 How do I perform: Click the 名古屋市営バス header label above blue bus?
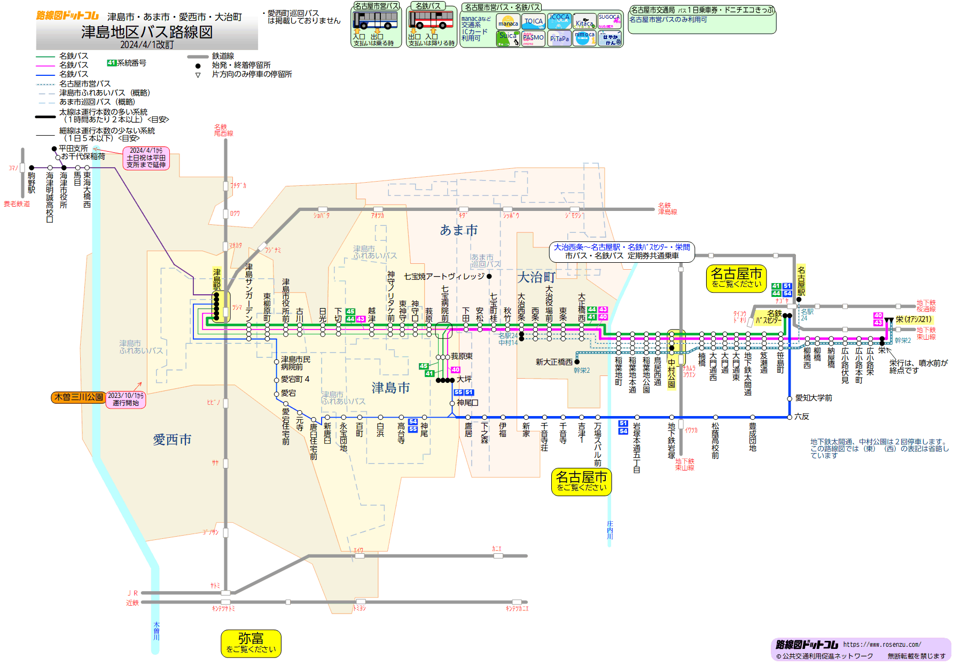(376, 6)
